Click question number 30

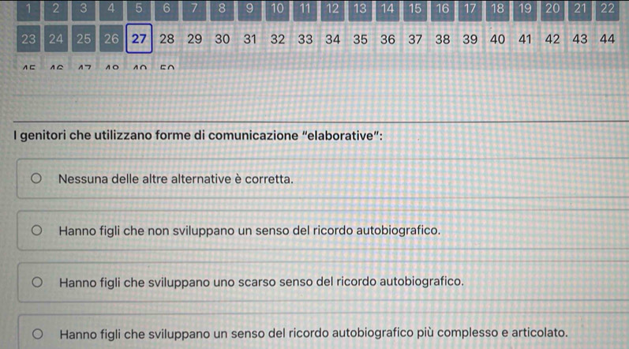coord(223,39)
